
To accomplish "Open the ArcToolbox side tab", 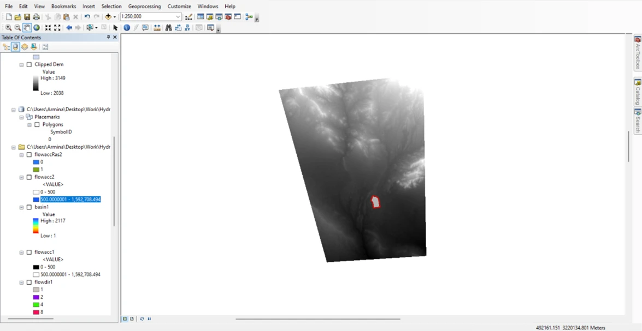I will pyautogui.click(x=637, y=53).
